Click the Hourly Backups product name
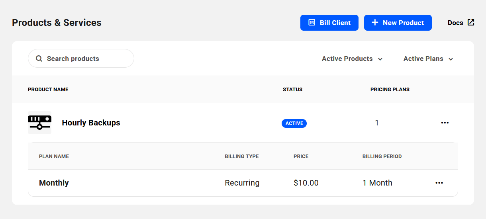486x219 pixels. (x=91, y=123)
